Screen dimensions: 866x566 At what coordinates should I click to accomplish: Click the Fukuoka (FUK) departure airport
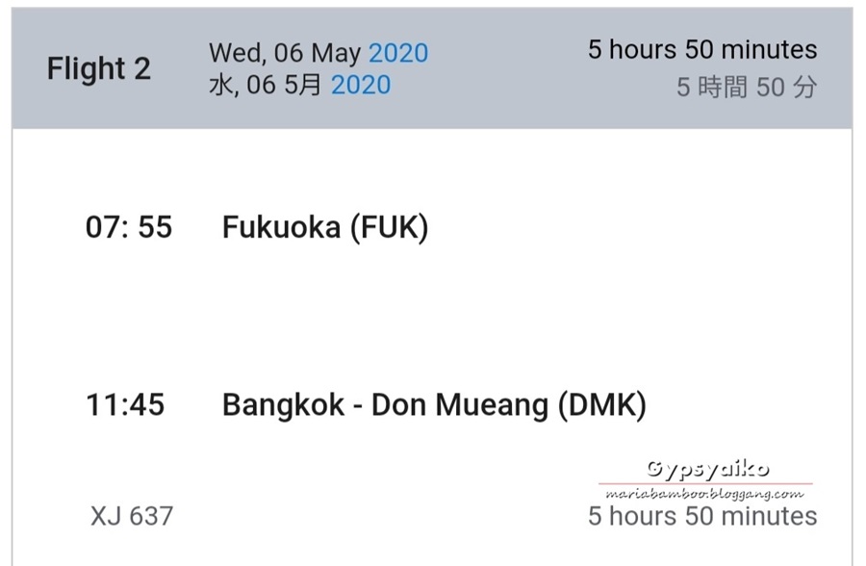(x=325, y=227)
